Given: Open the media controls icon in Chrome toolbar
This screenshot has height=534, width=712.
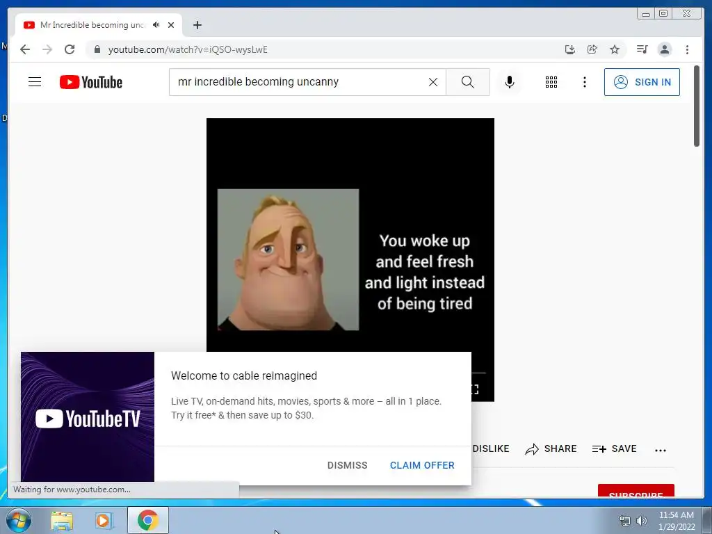Looking at the screenshot, I should 642,49.
